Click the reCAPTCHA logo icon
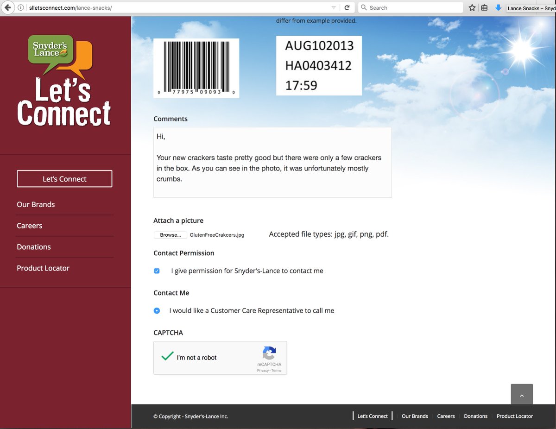Viewport: 556px width, 429px height. point(269,353)
